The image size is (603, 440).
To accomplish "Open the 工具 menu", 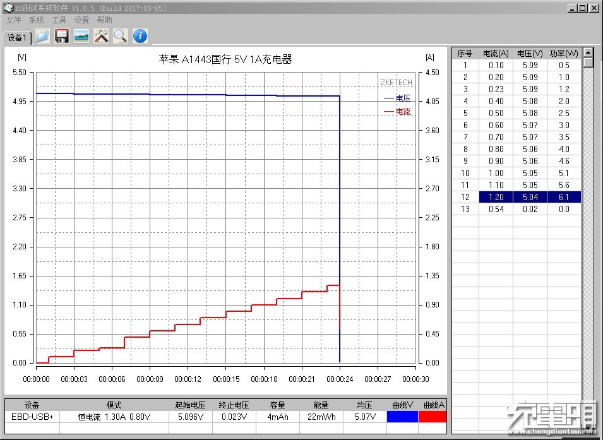I will pos(59,20).
